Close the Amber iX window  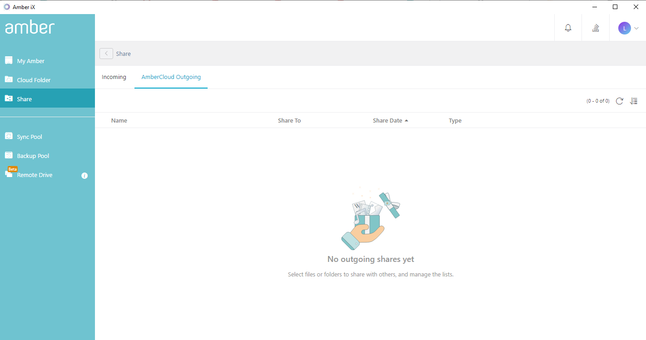[x=636, y=7]
